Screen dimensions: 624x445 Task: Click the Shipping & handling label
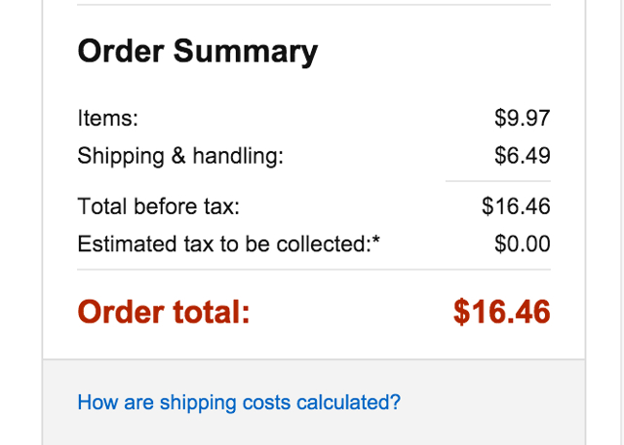pyautogui.click(x=180, y=156)
